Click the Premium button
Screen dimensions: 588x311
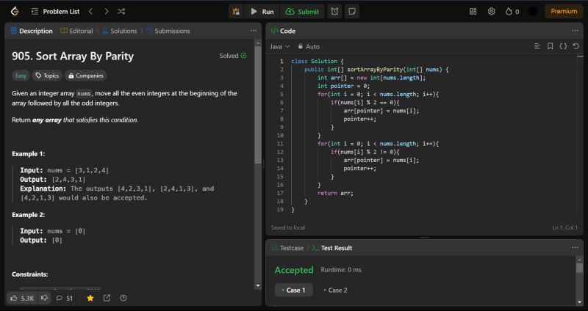pos(564,12)
